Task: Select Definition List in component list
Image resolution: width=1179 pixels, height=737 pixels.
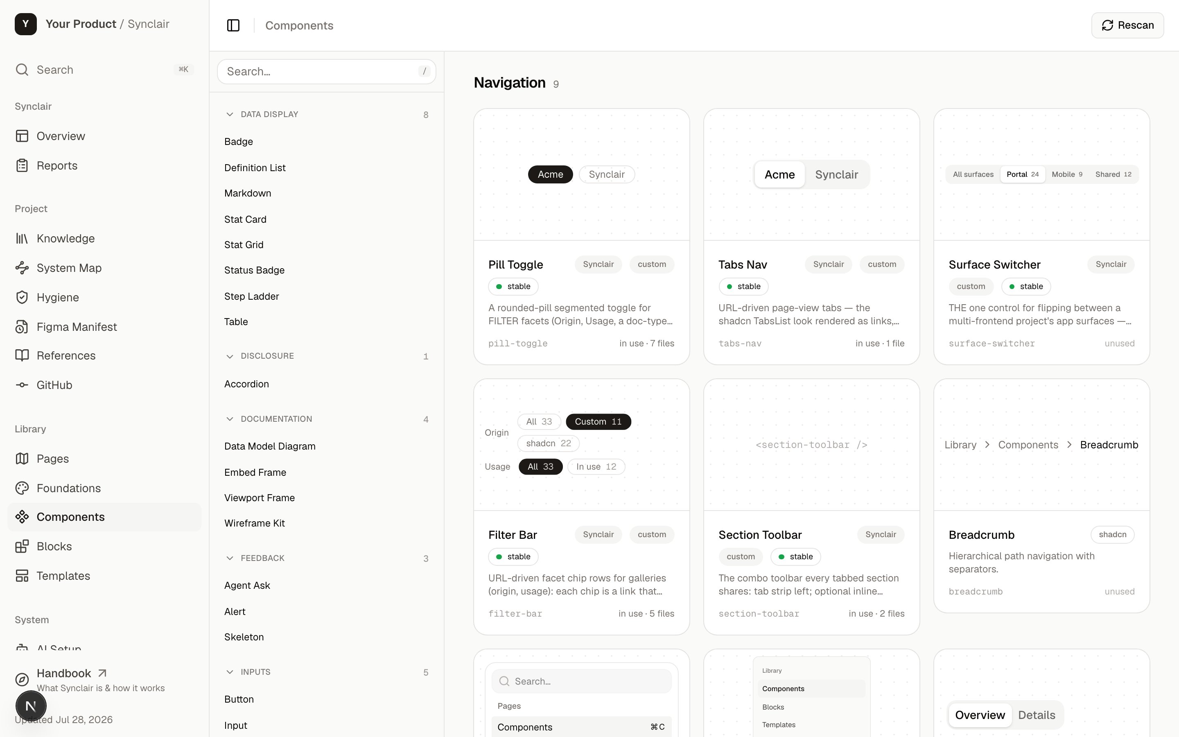Action: 255,168
